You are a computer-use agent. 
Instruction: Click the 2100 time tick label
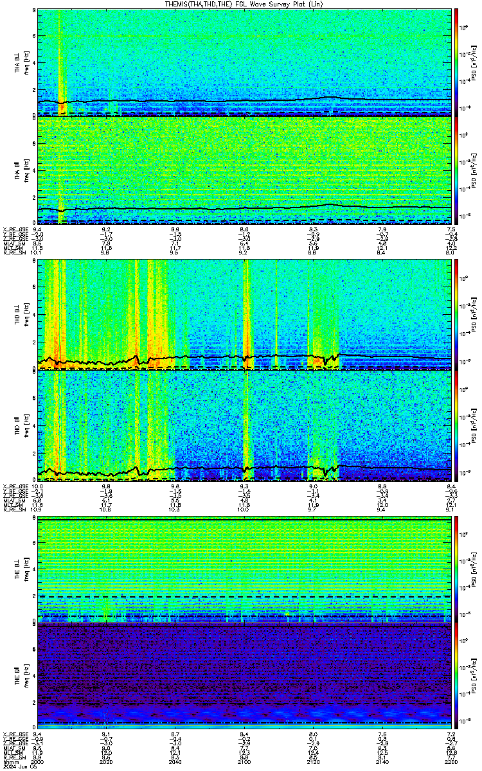tap(244, 761)
